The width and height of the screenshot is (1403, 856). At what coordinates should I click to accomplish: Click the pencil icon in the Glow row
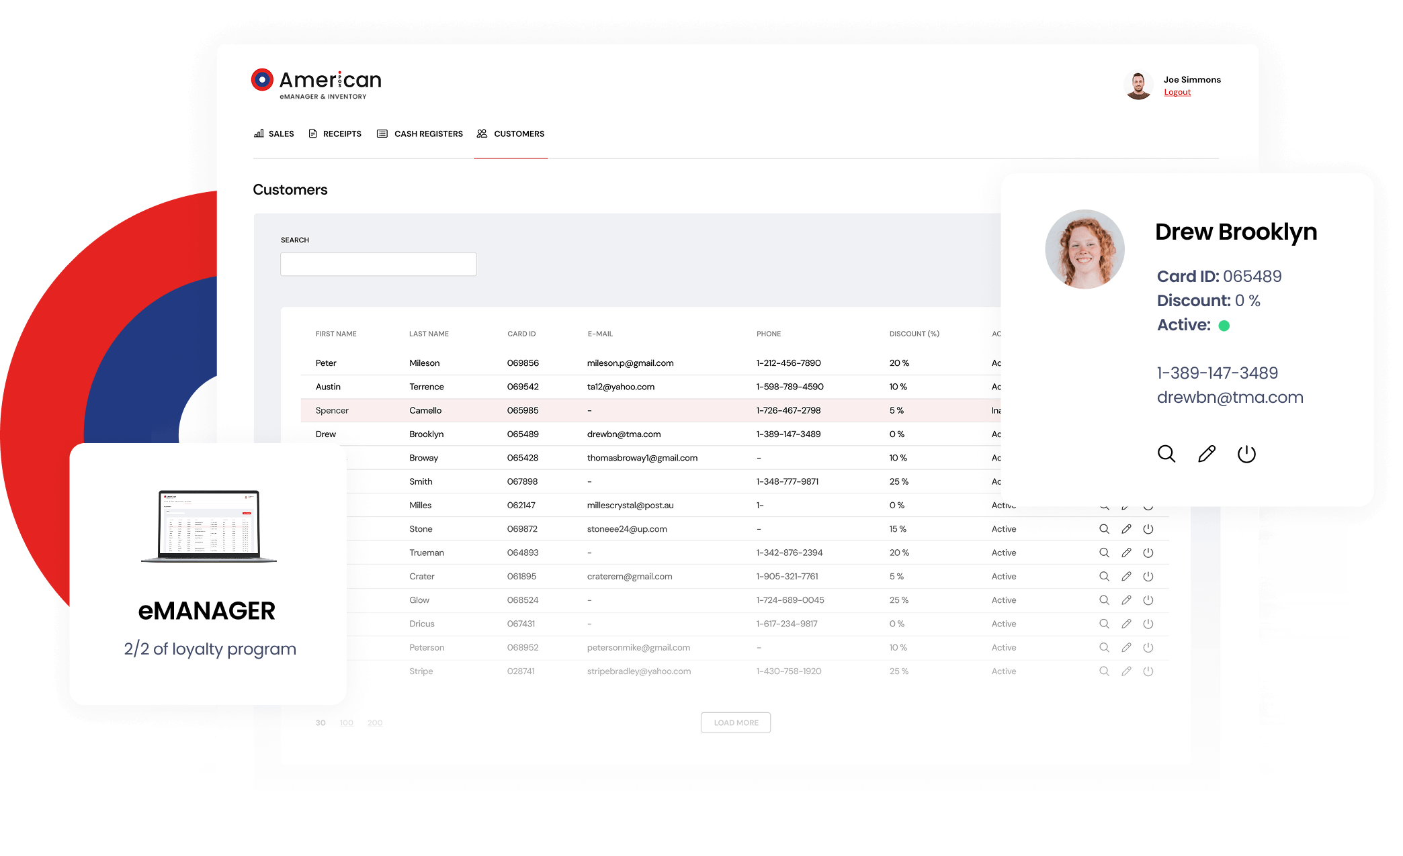1126,600
